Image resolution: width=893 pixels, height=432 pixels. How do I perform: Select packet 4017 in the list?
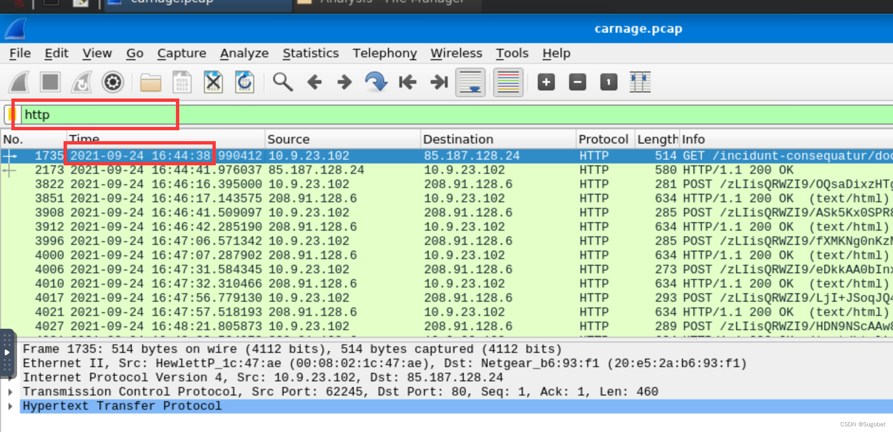coord(447,298)
